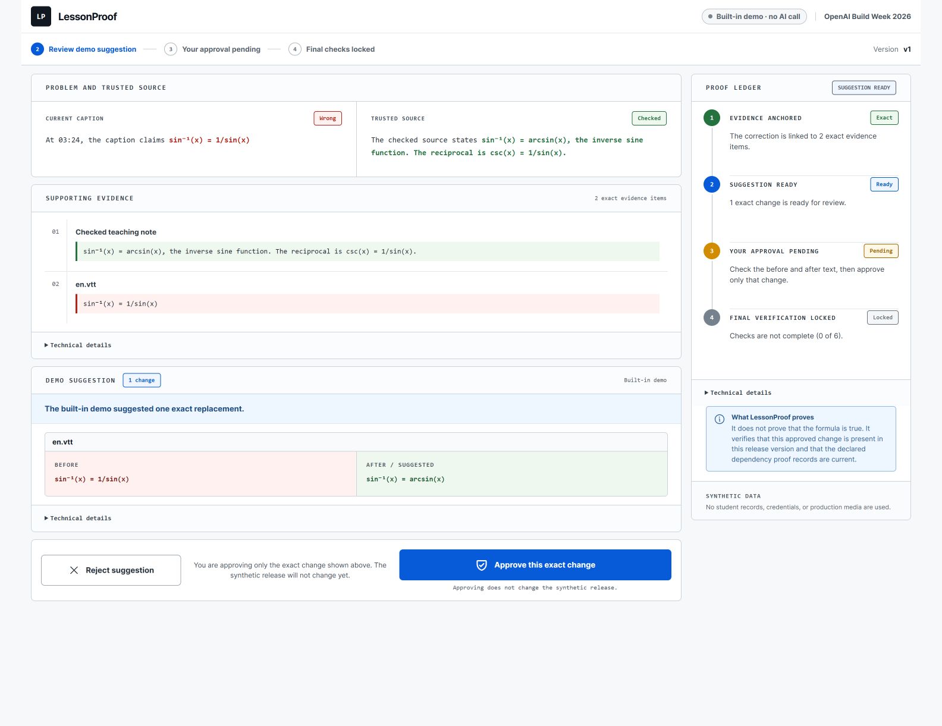Click the LP logo icon
The image size is (942, 726).
(41, 17)
